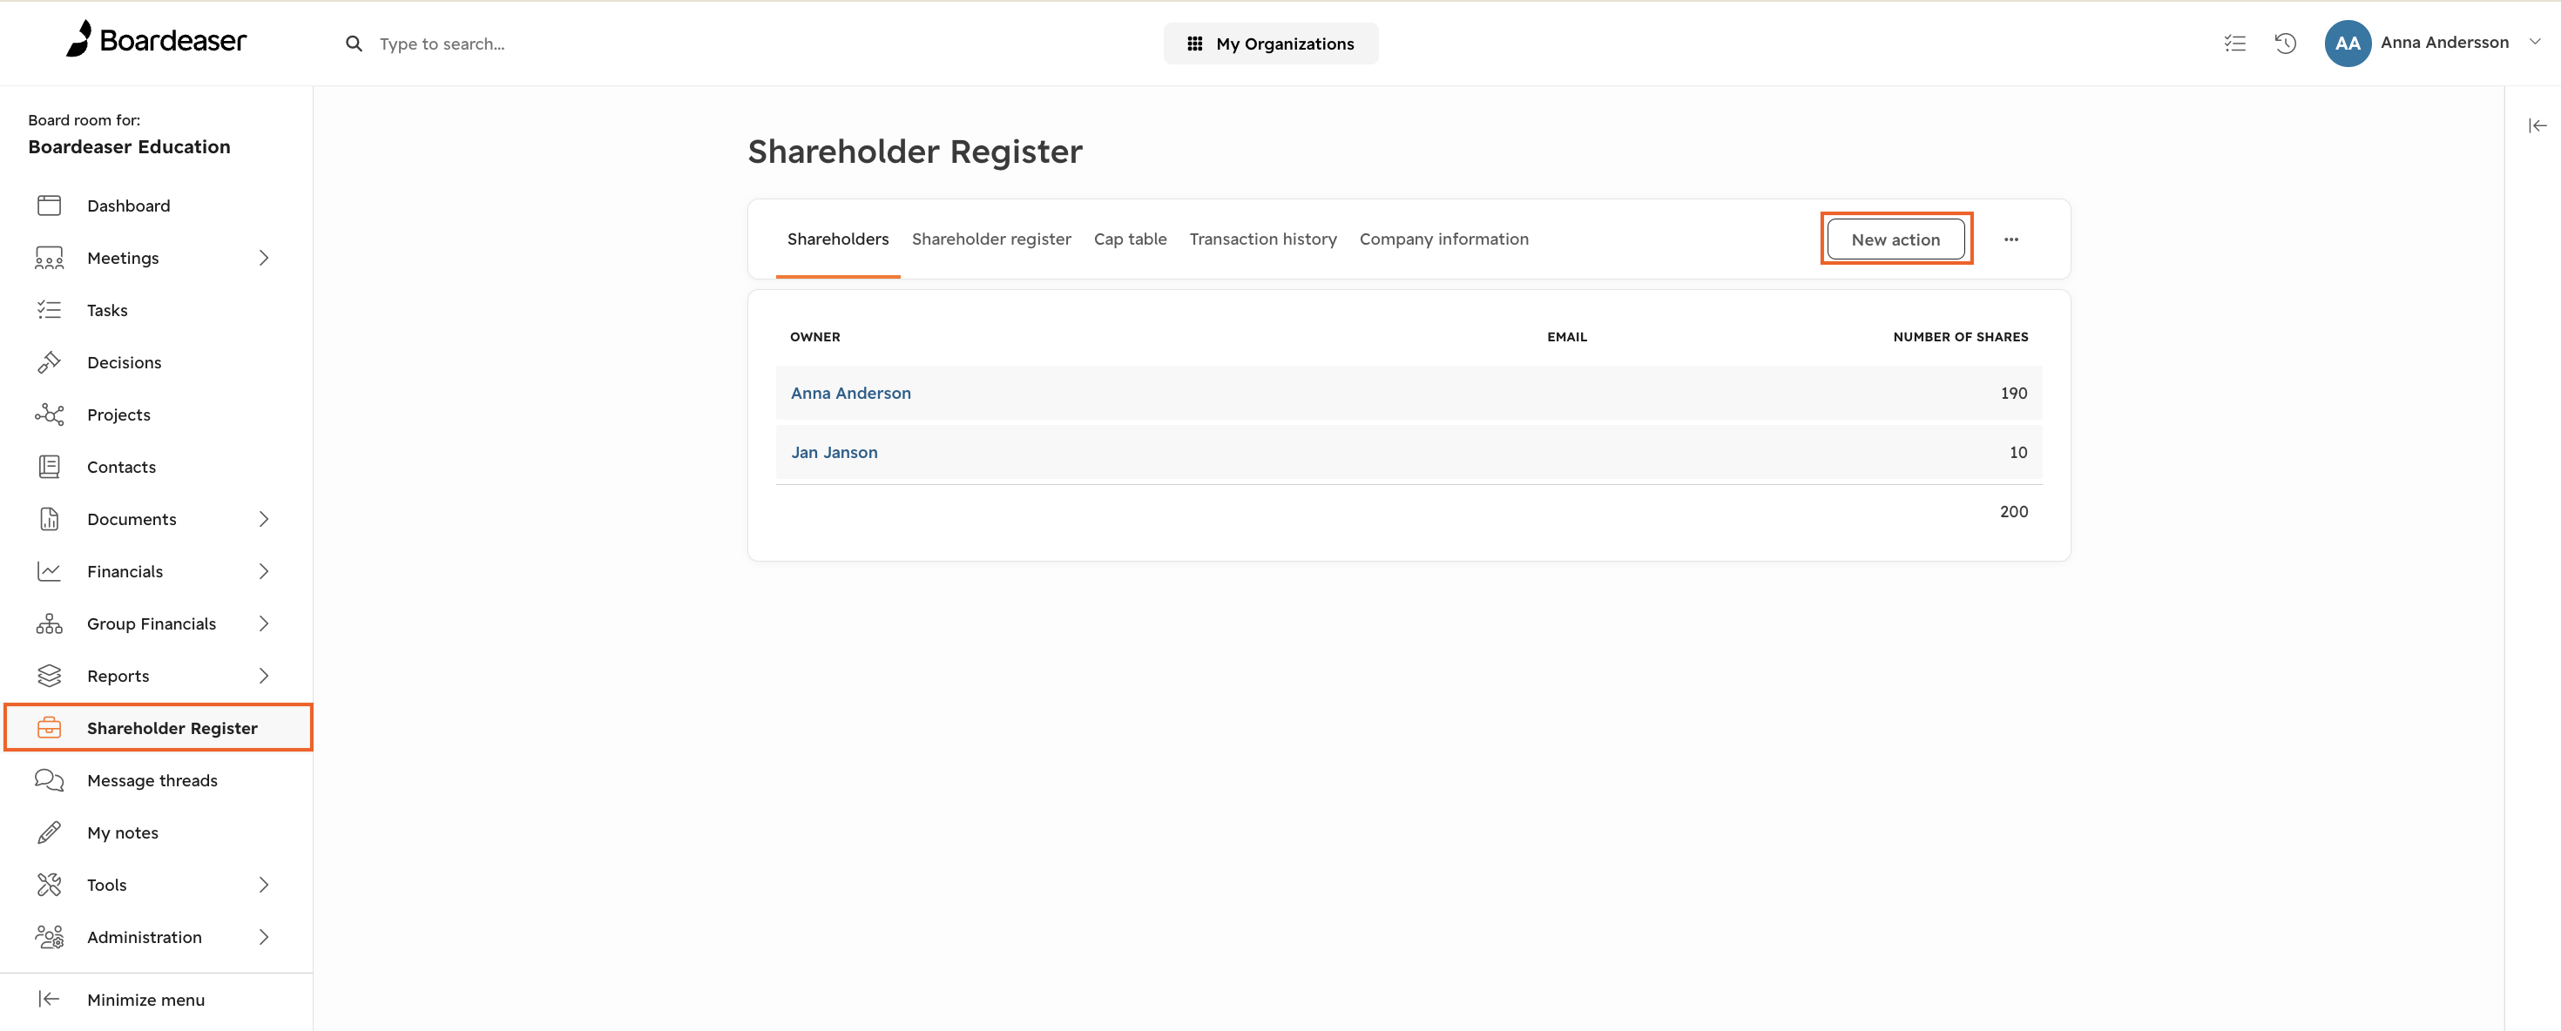
Task: Click the OWNER column header
Action: 815,337
